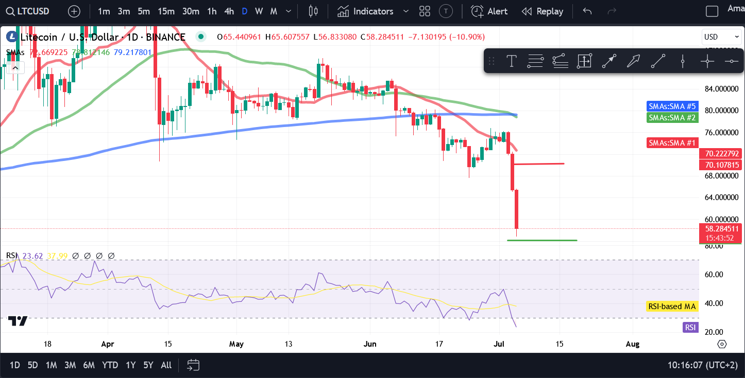Set range to 6M
Image resolution: width=745 pixels, height=378 pixels.
89,365
